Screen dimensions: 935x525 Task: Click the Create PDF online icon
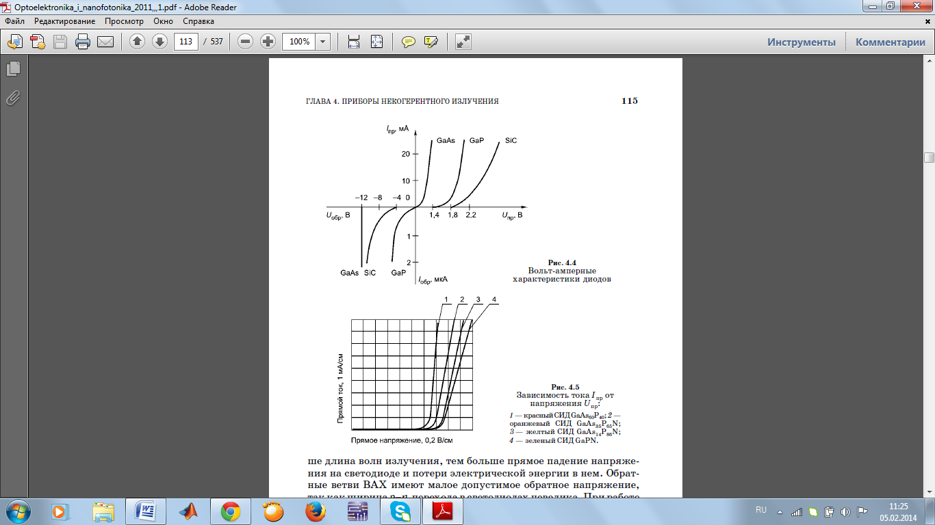pos(37,42)
